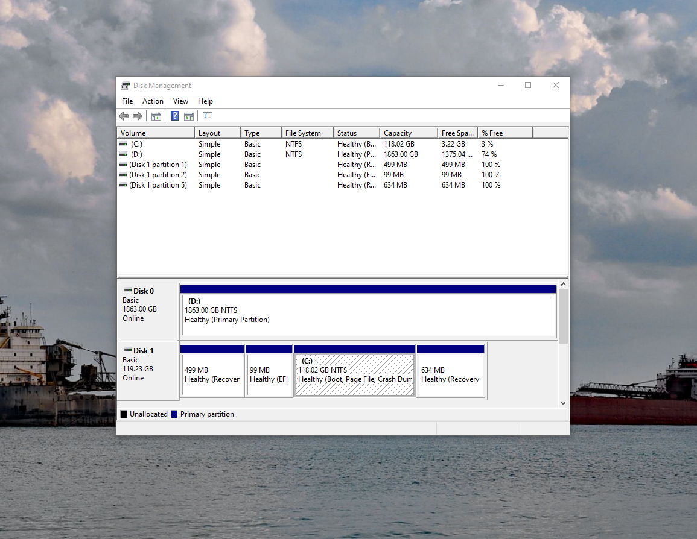Click the Show/Hide Action Pane icon
Screen dimensions: 697x539
pos(189,116)
